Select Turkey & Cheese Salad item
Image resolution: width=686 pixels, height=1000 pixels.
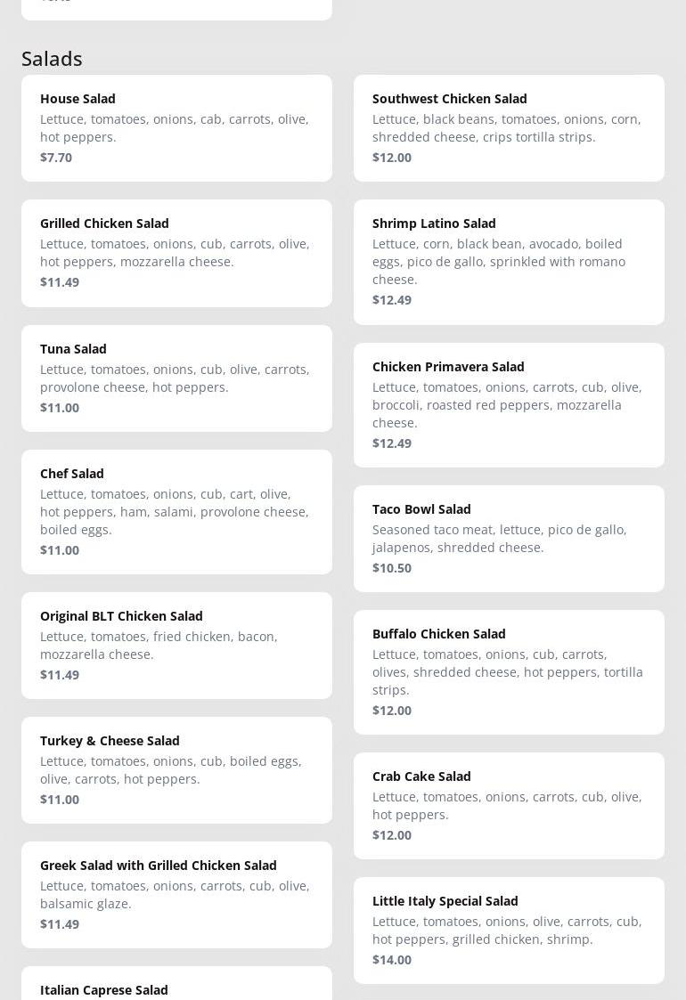[176, 769]
